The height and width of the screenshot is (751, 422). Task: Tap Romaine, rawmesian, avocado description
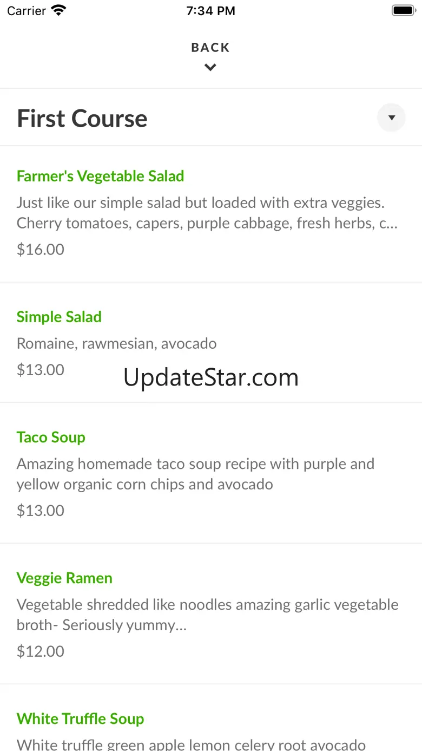tap(117, 343)
